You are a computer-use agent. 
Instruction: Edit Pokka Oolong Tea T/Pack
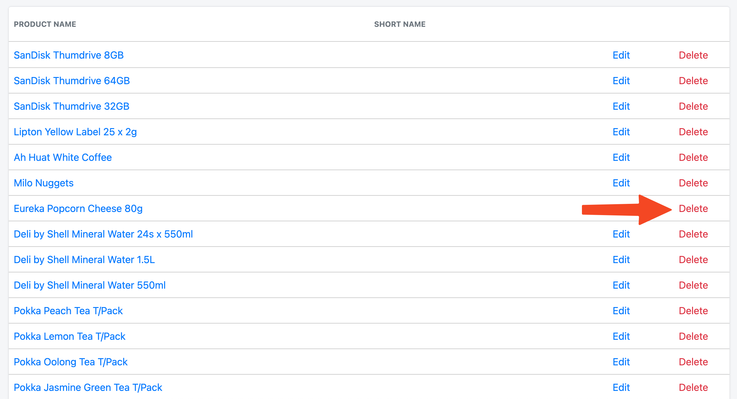[x=621, y=362]
